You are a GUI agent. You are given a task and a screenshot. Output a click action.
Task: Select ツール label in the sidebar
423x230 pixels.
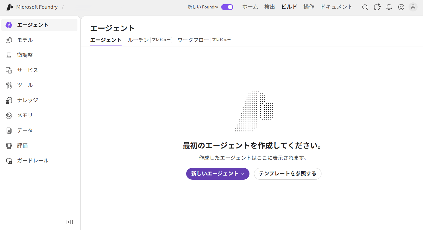pos(25,85)
